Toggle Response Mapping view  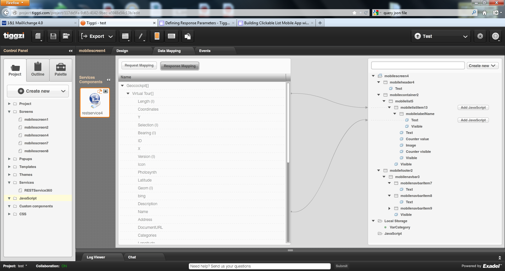180,66
